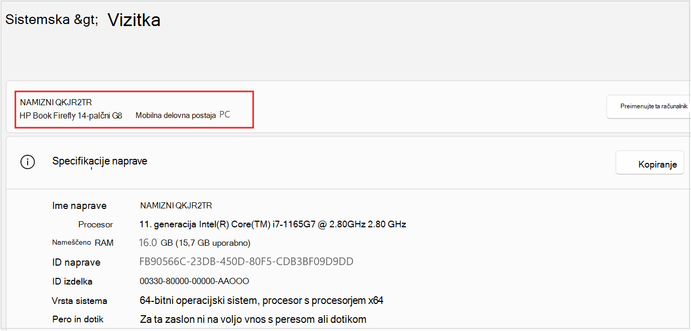Select the device name value NAMIZNI QKJR2TR in specs

(176, 206)
